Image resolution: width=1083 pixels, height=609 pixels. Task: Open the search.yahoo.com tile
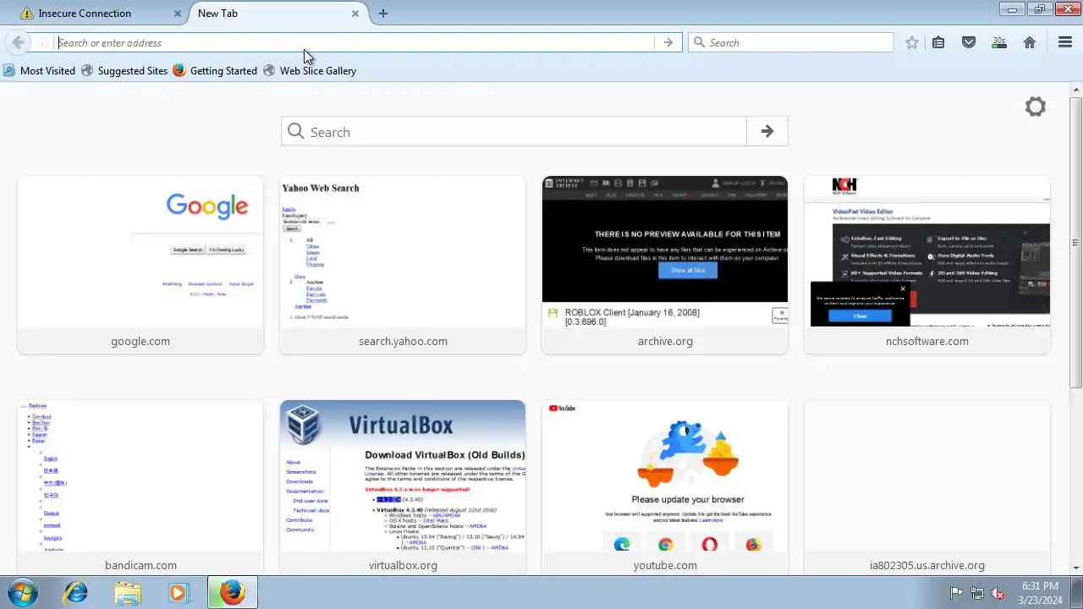point(403,265)
